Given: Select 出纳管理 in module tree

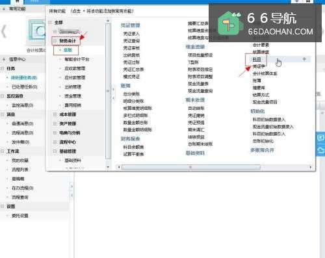Looking at the screenshot, I should click(x=73, y=87).
